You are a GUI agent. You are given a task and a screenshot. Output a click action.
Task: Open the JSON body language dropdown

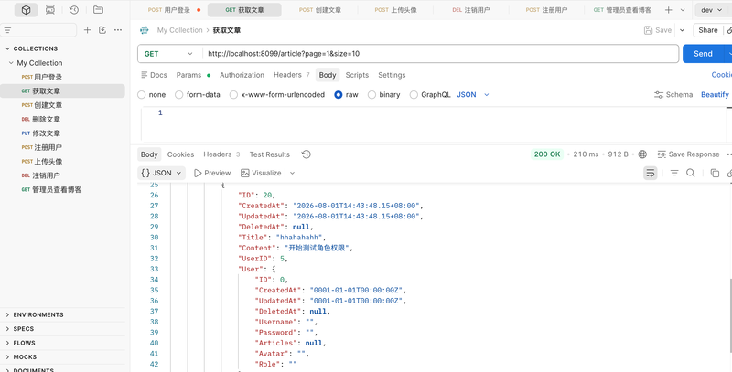[x=473, y=95]
